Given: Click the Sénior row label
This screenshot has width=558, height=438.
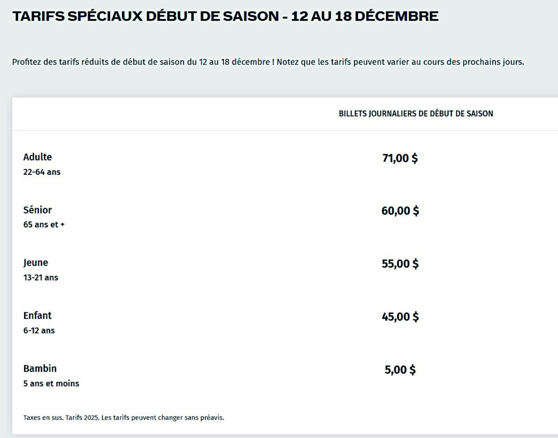Looking at the screenshot, I should [38, 210].
